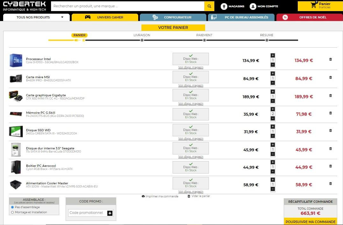Delete Carte mère MSI from cart
This screenshot has height=225, width=343.
[x=331, y=78]
